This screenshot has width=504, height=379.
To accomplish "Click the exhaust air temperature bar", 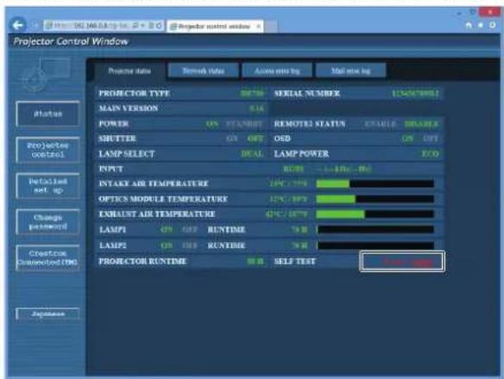I will pyautogui.click(x=375, y=214).
